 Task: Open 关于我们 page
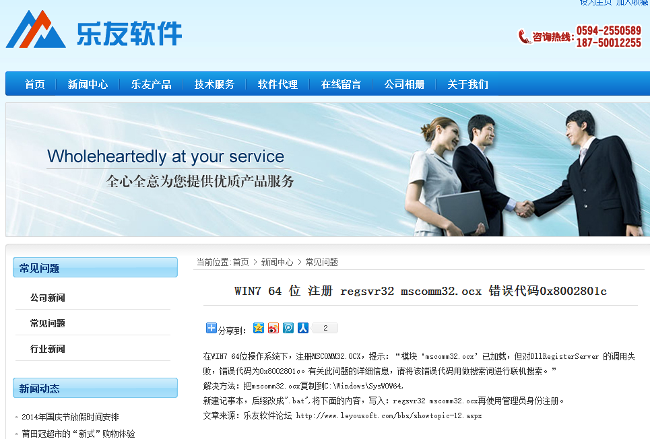467,85
